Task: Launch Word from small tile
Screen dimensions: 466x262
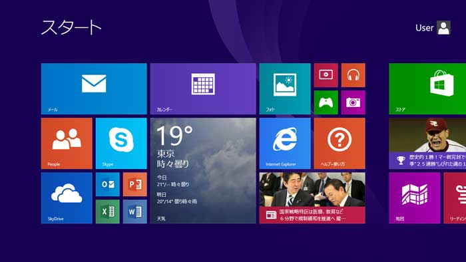Action: (x=135, y=211)
